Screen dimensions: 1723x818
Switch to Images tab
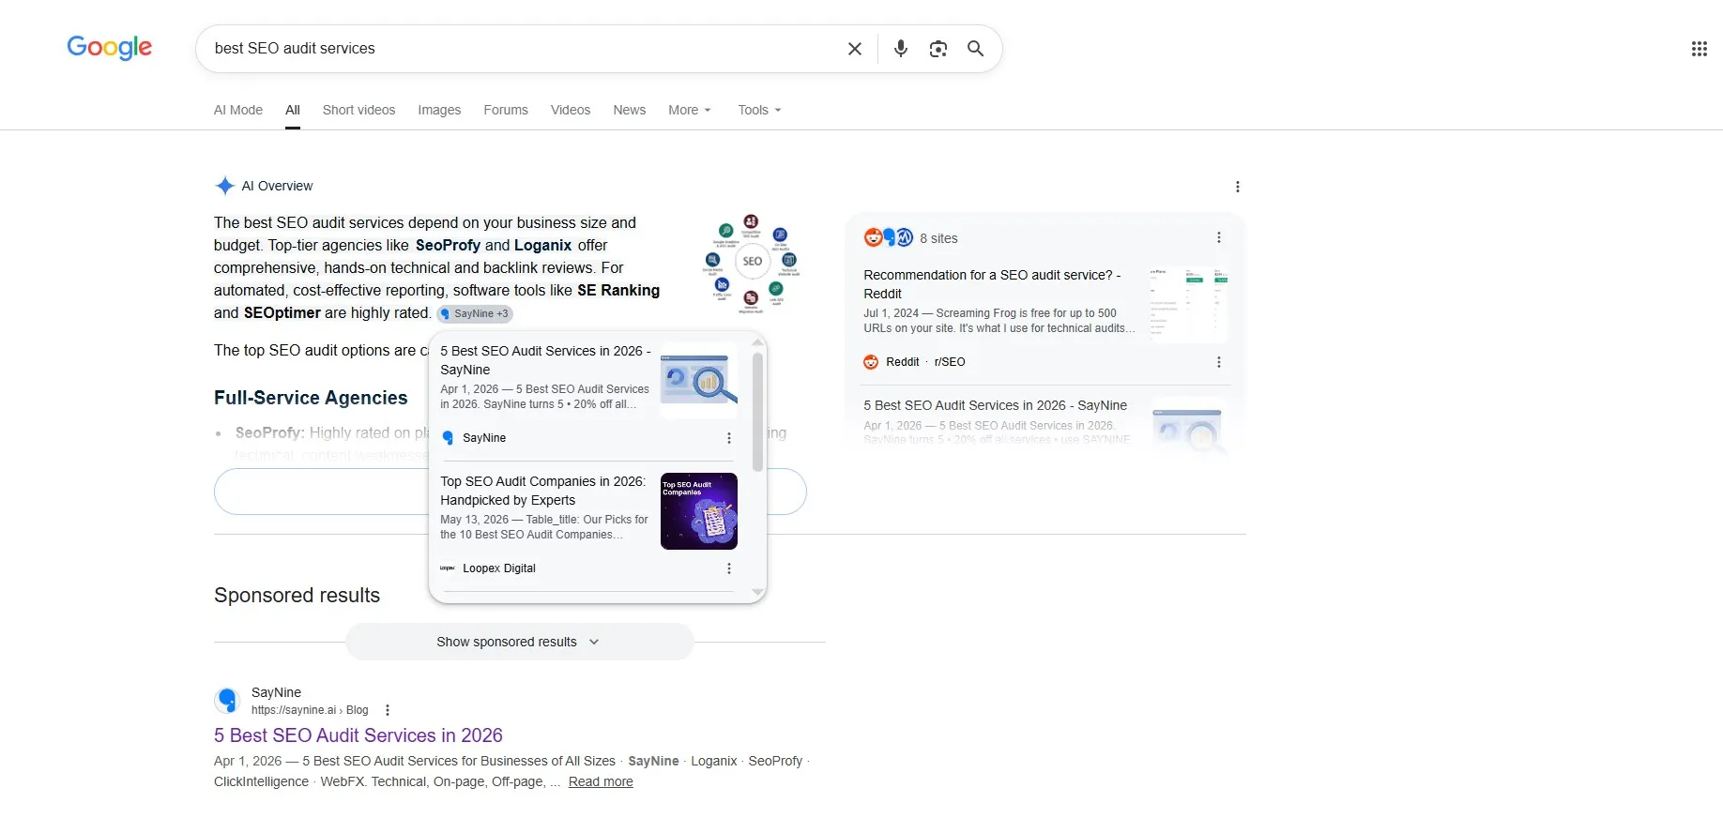[439, 110]
